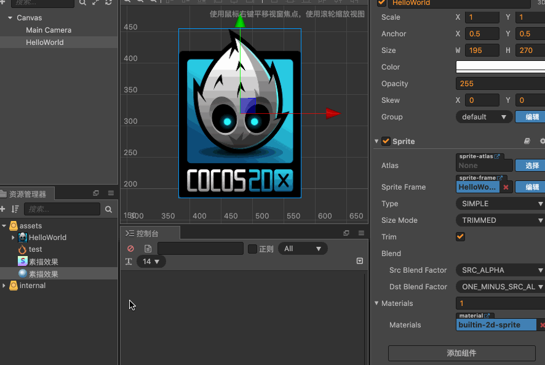This screenshot has width=545, height=365.
Task: Open the console All log filter dropdown
Action: (303, 249)
